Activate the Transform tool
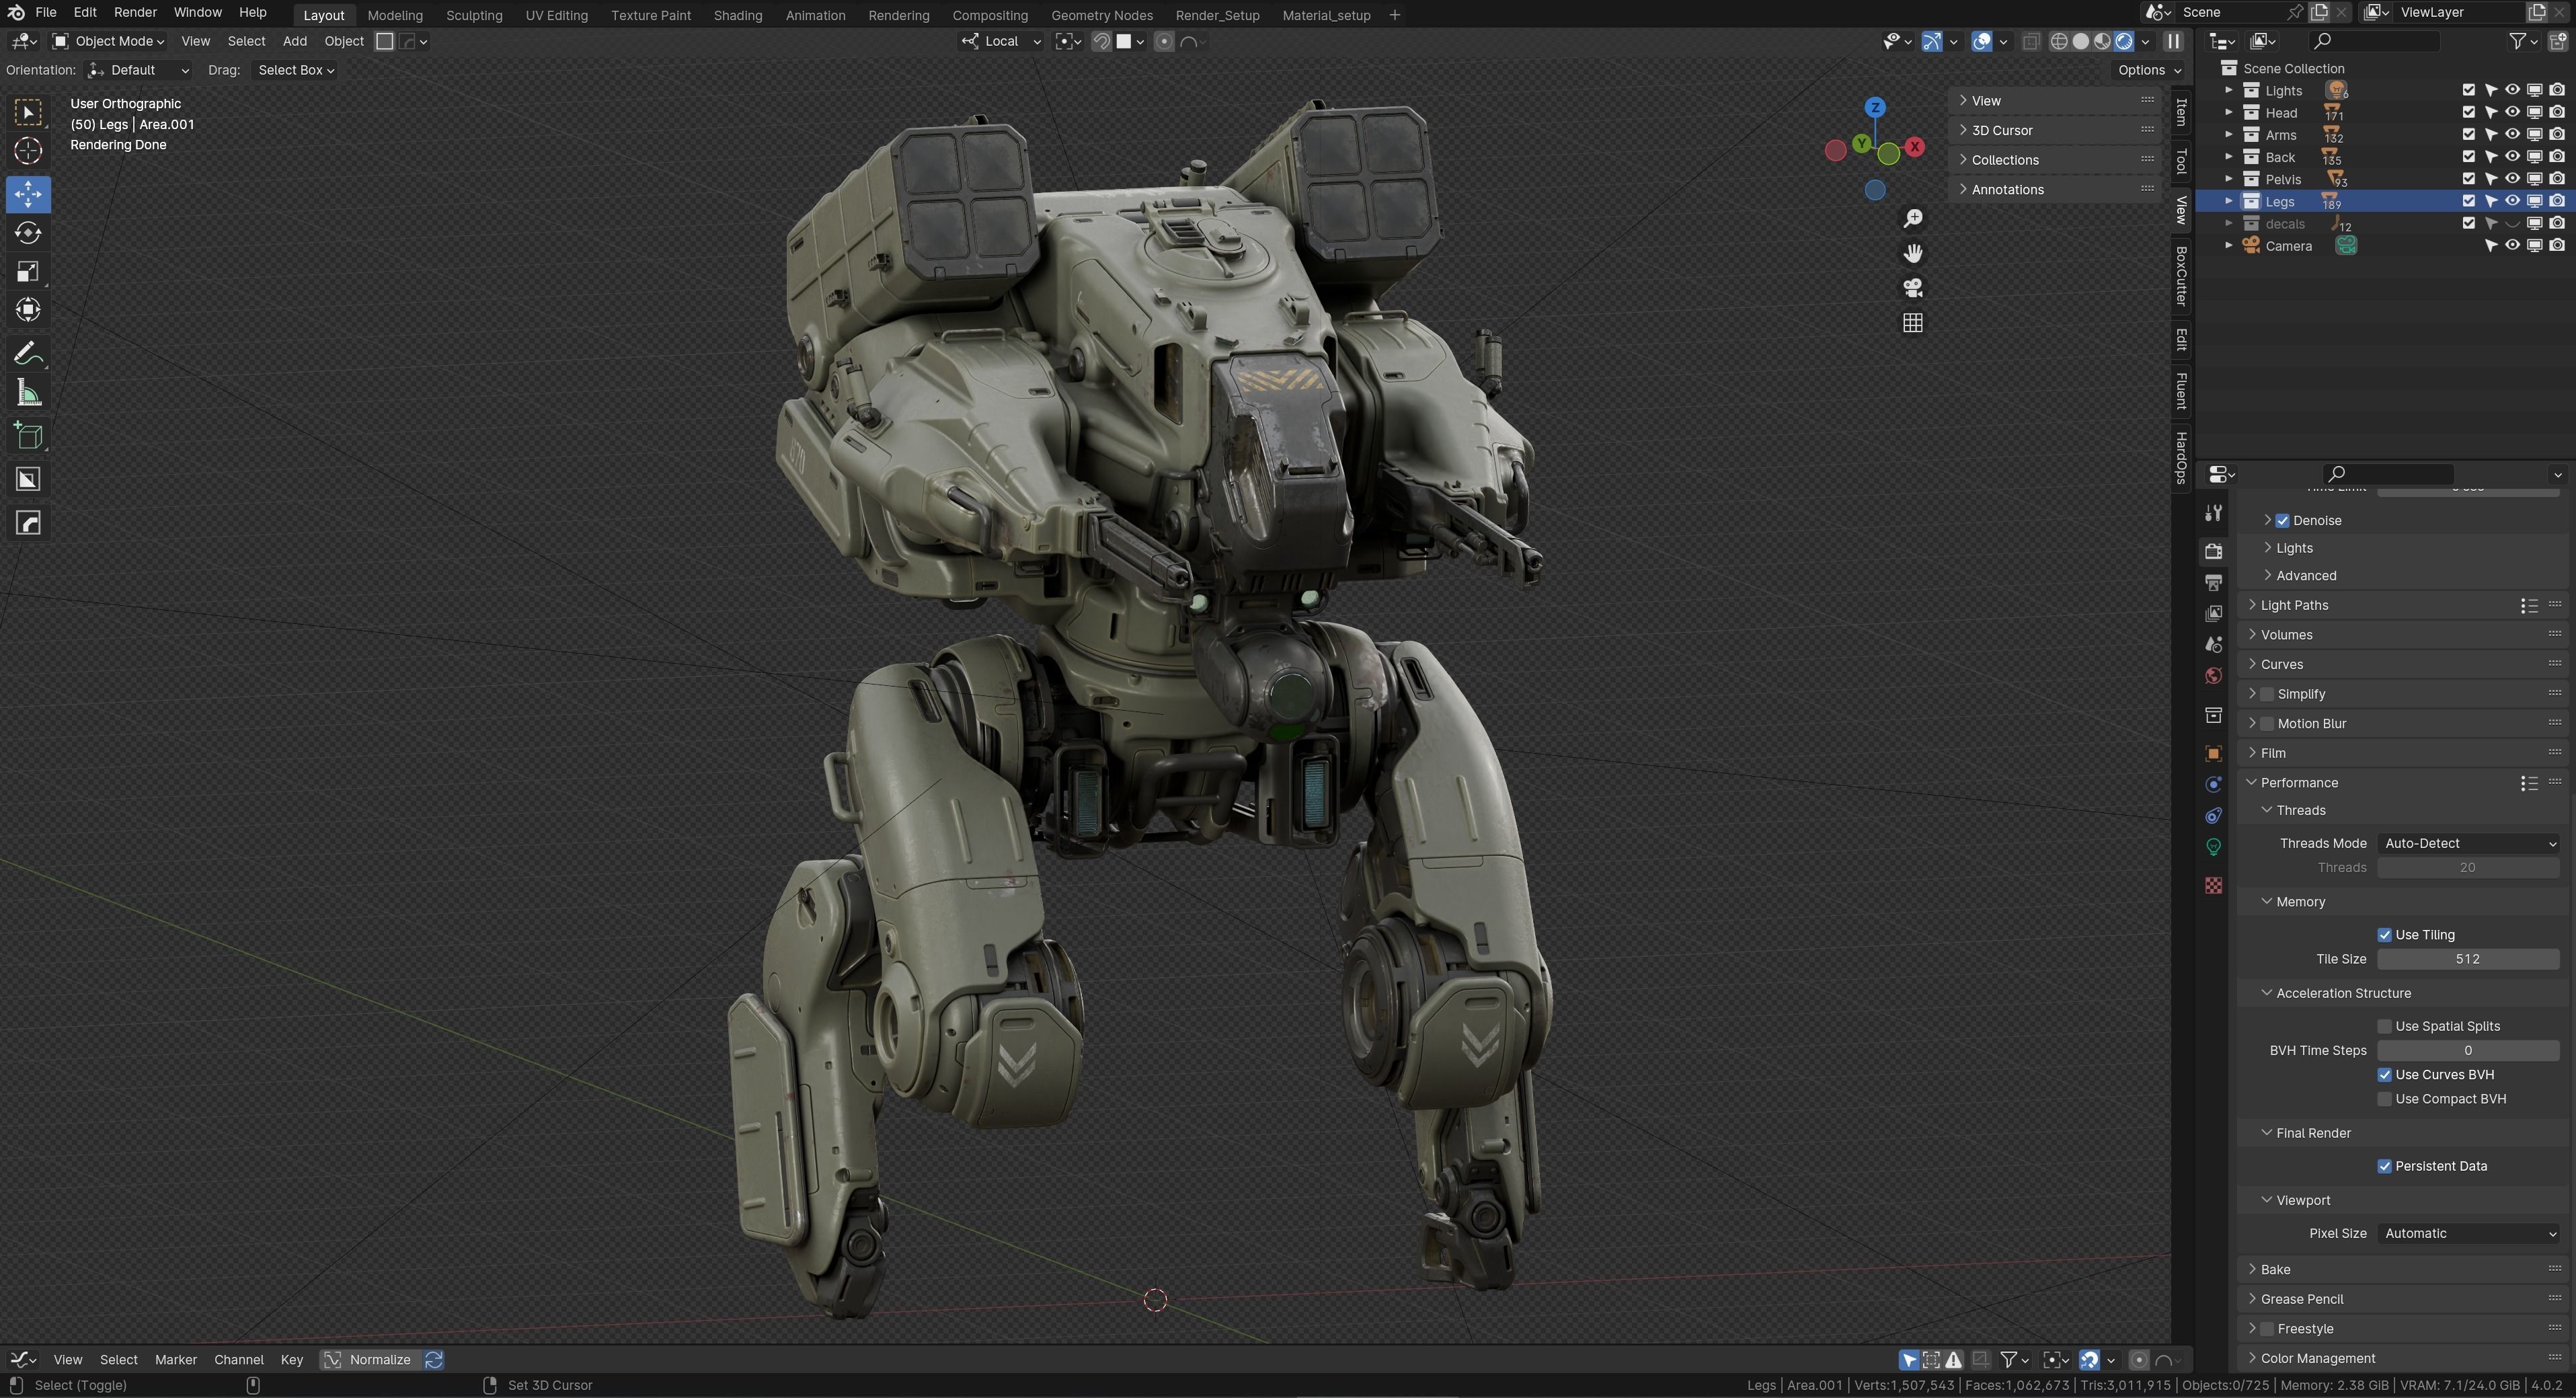 tap(28, 310)
